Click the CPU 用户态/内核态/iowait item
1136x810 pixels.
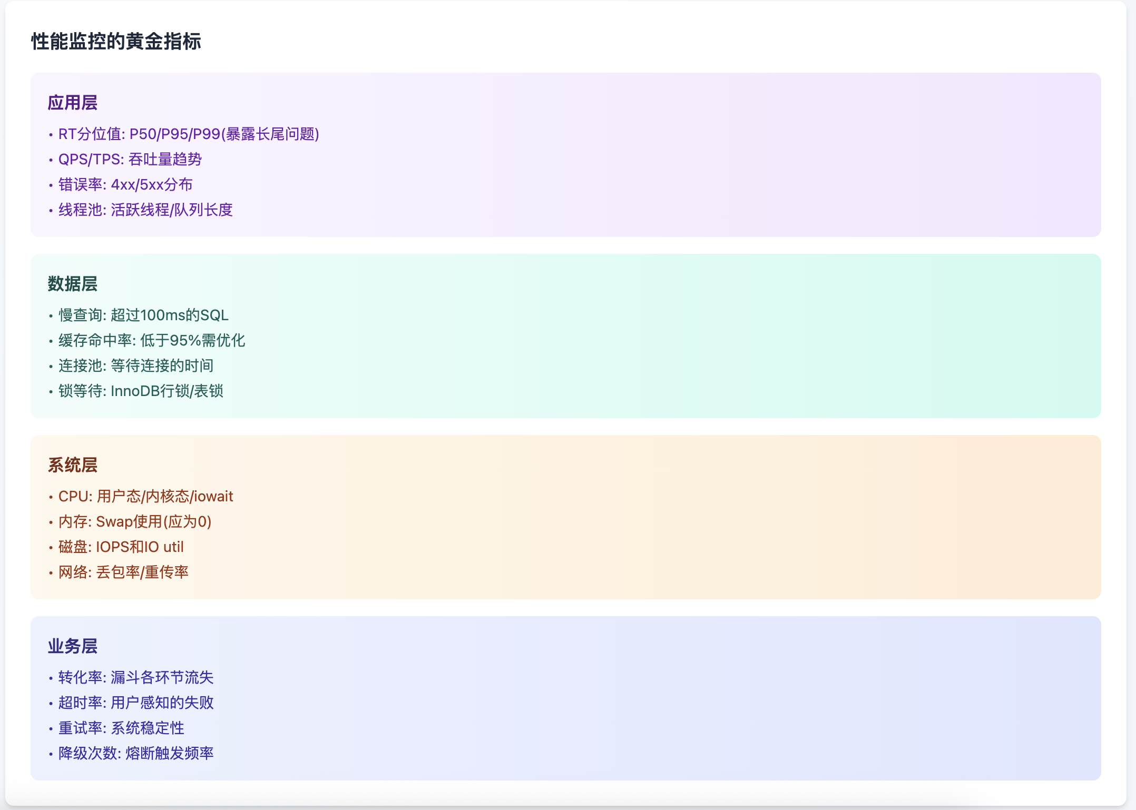(145, 497)
